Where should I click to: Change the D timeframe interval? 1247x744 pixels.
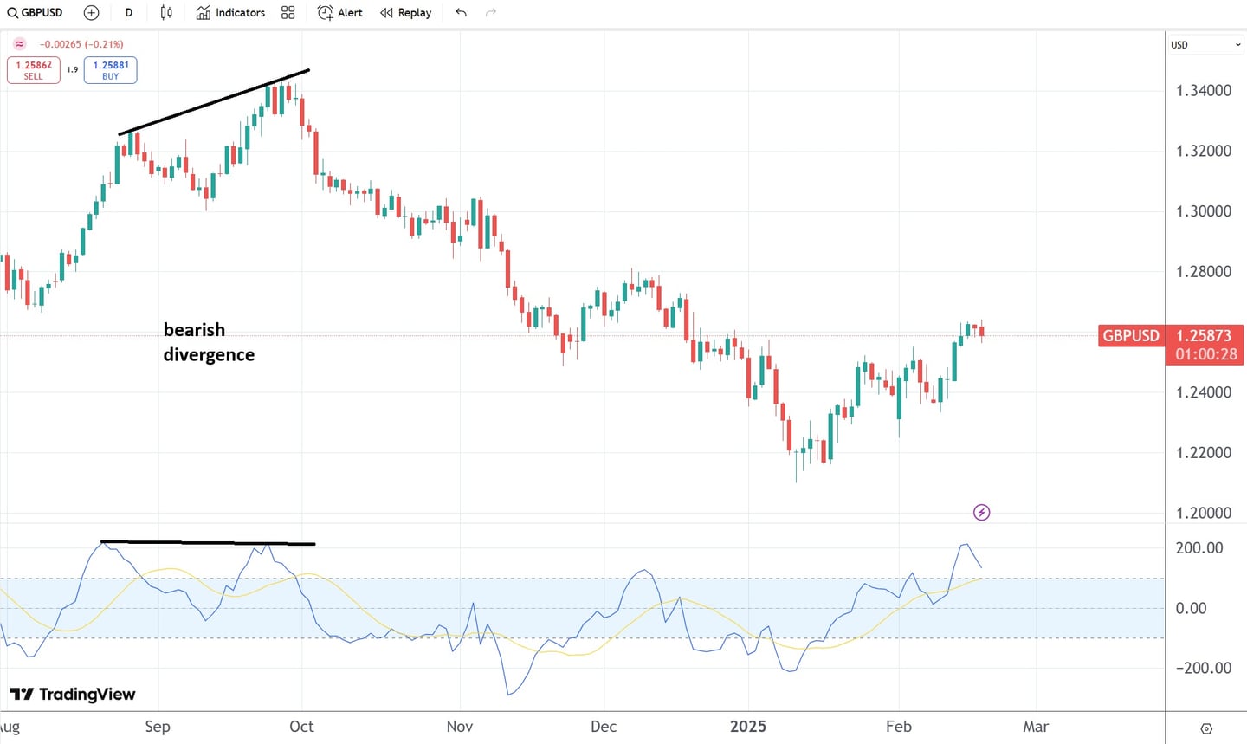pos(128,12)
